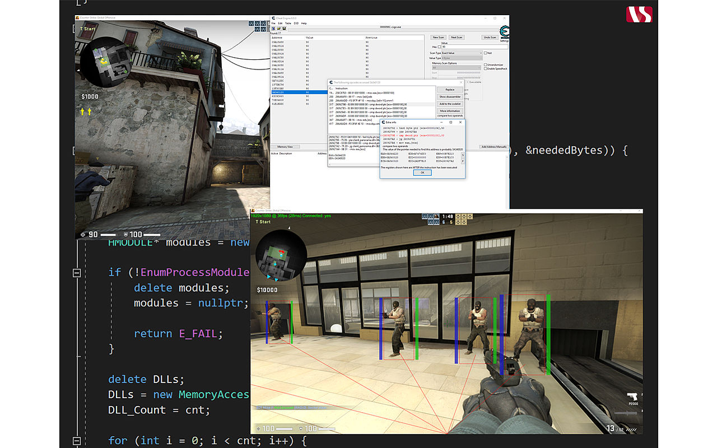The width and height of the screenshot is (717, 448).
Task: Open the Edit menu in Cheat Engine
Action: pyautogui.click(x=280, y=24)
